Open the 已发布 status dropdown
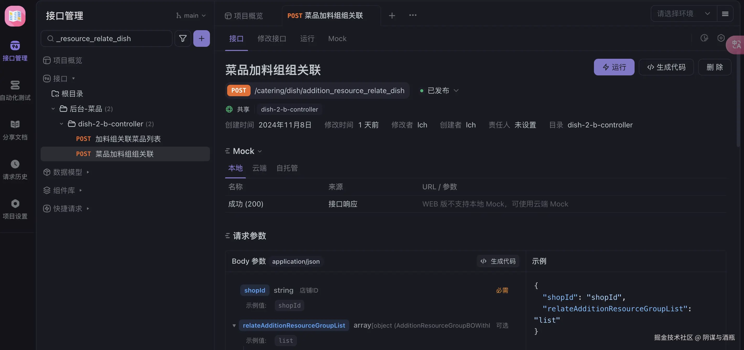 (x=439, y=90)
